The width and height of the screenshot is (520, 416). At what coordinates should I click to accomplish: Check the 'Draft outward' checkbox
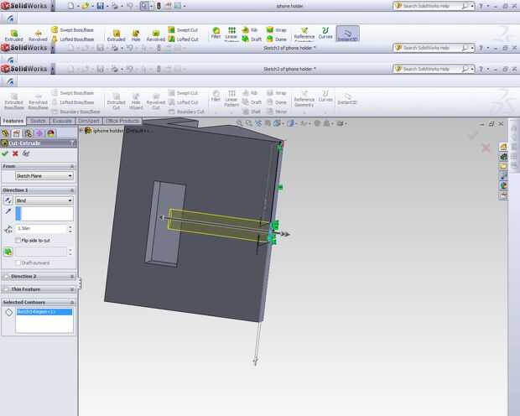click(x=18, y=263)
